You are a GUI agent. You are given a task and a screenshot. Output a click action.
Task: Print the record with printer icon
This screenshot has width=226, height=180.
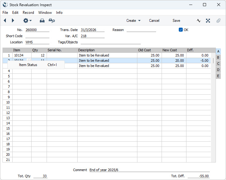pyautogui.click(x=42, y=21)
